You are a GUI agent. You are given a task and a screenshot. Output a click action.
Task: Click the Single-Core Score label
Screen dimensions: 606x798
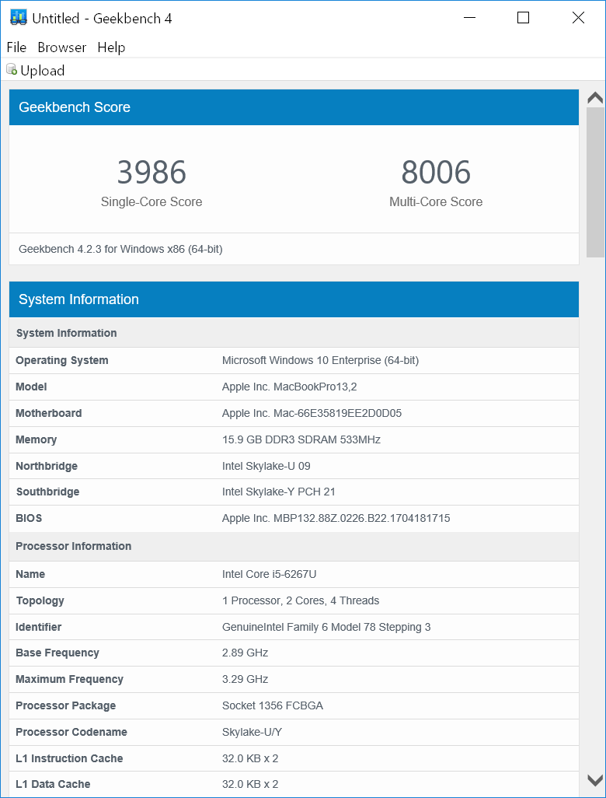click(x=151, y=201)
